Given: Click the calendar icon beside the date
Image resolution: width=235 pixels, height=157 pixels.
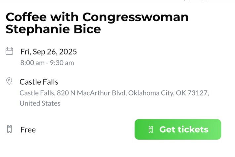Looking at the screenshot, I should point(9,51).
